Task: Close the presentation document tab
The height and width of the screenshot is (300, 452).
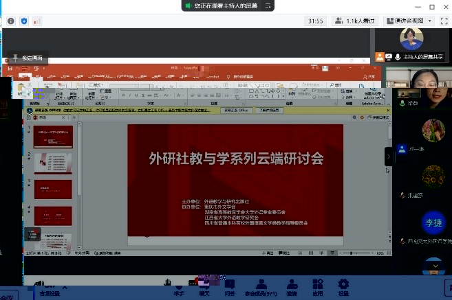Action: tap(63, 117)
